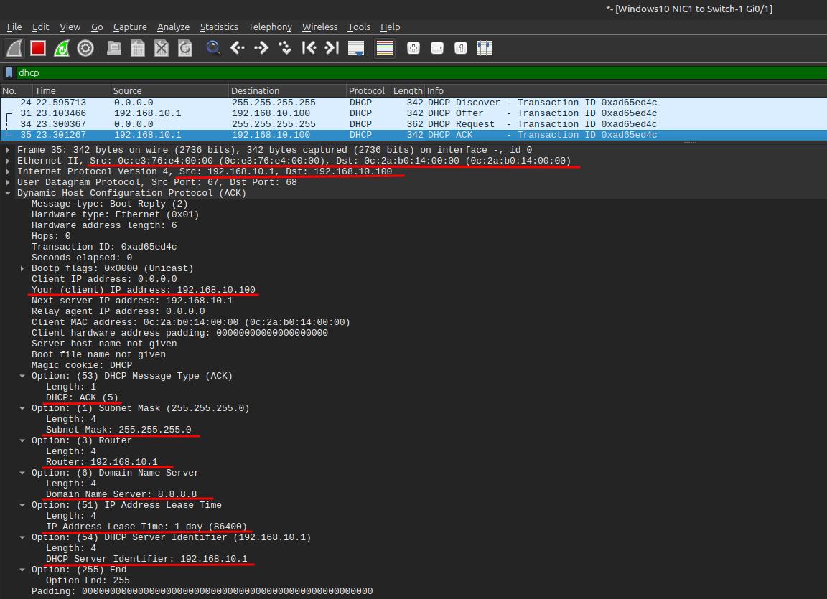
Task: Toggle auto-scroll during live capture
Action: 355,48
